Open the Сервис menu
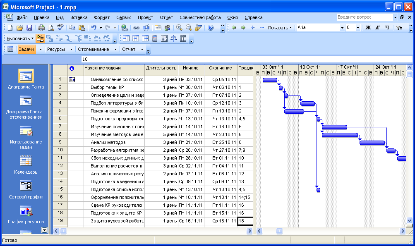This screenshot has width=415, height=246. [124, 17]
